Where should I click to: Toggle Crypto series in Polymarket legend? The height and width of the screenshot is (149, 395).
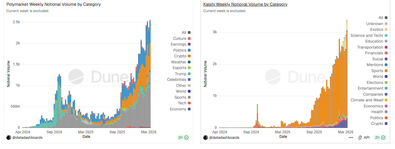pyautogui.click(x=182, y=56)
